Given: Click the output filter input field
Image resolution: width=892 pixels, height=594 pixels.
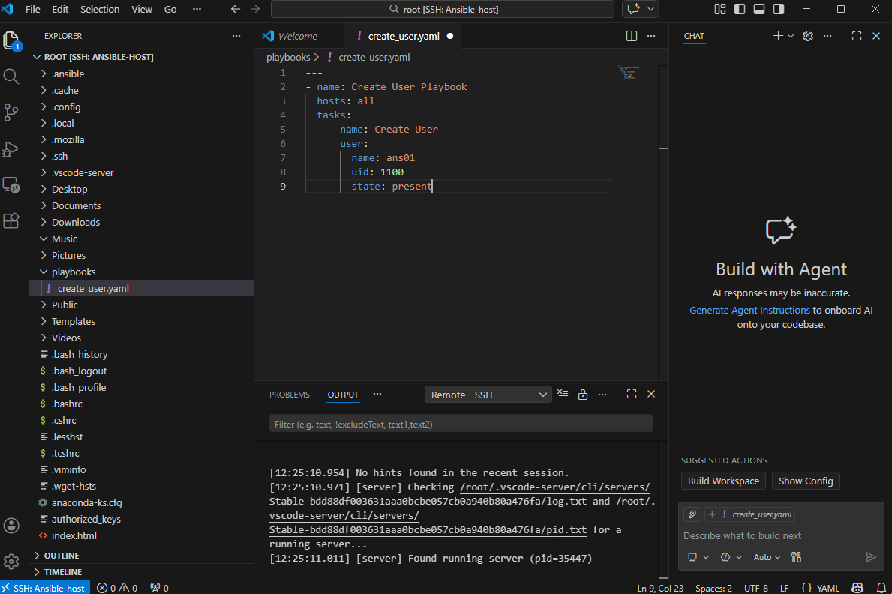Looking at the screenshot, I should [461, 424].
